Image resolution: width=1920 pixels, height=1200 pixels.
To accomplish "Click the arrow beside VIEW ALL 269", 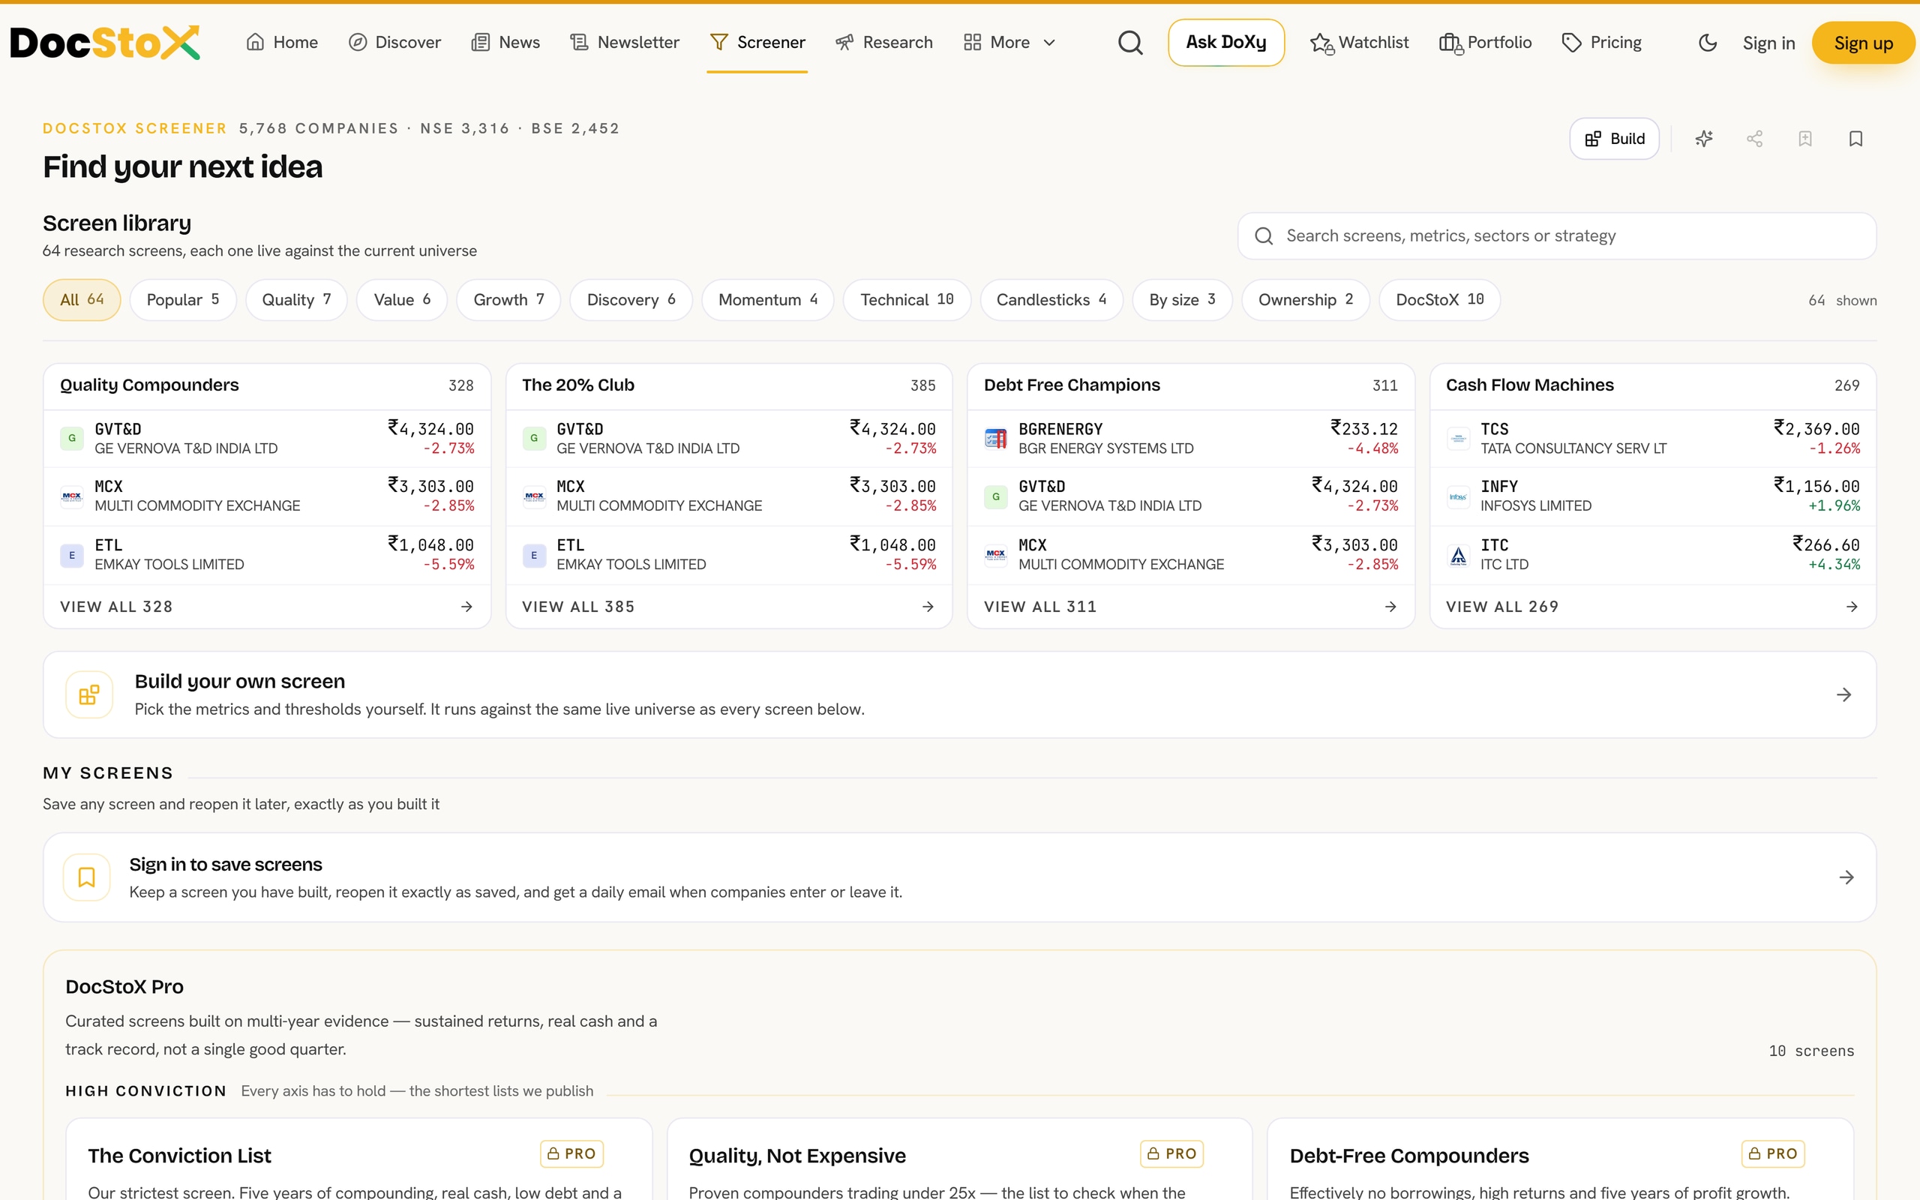I will pos(1852,606).
